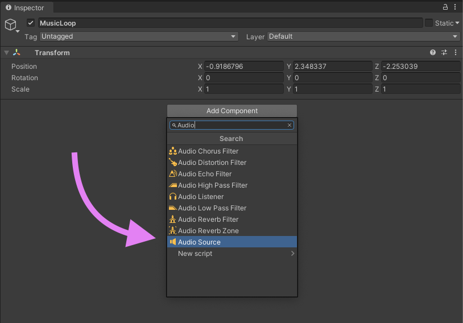Screen dimensions: 463x323
Task: Open the Transform component kebab menu
Action: point(456,52)
